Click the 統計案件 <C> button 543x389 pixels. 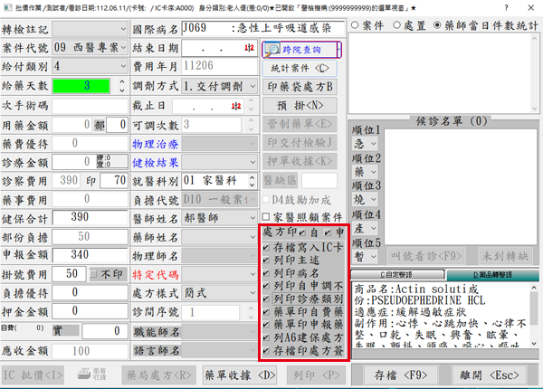tap(298, 68)
